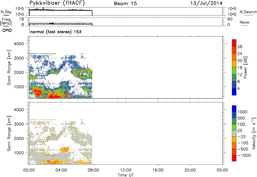Select the 'Freq. [MHz]' label
The width and height of the screenshot is (257, 177).
click(x=6, y=21)
